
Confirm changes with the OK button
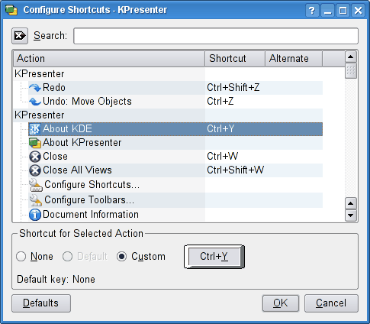[x=281, y=303]
